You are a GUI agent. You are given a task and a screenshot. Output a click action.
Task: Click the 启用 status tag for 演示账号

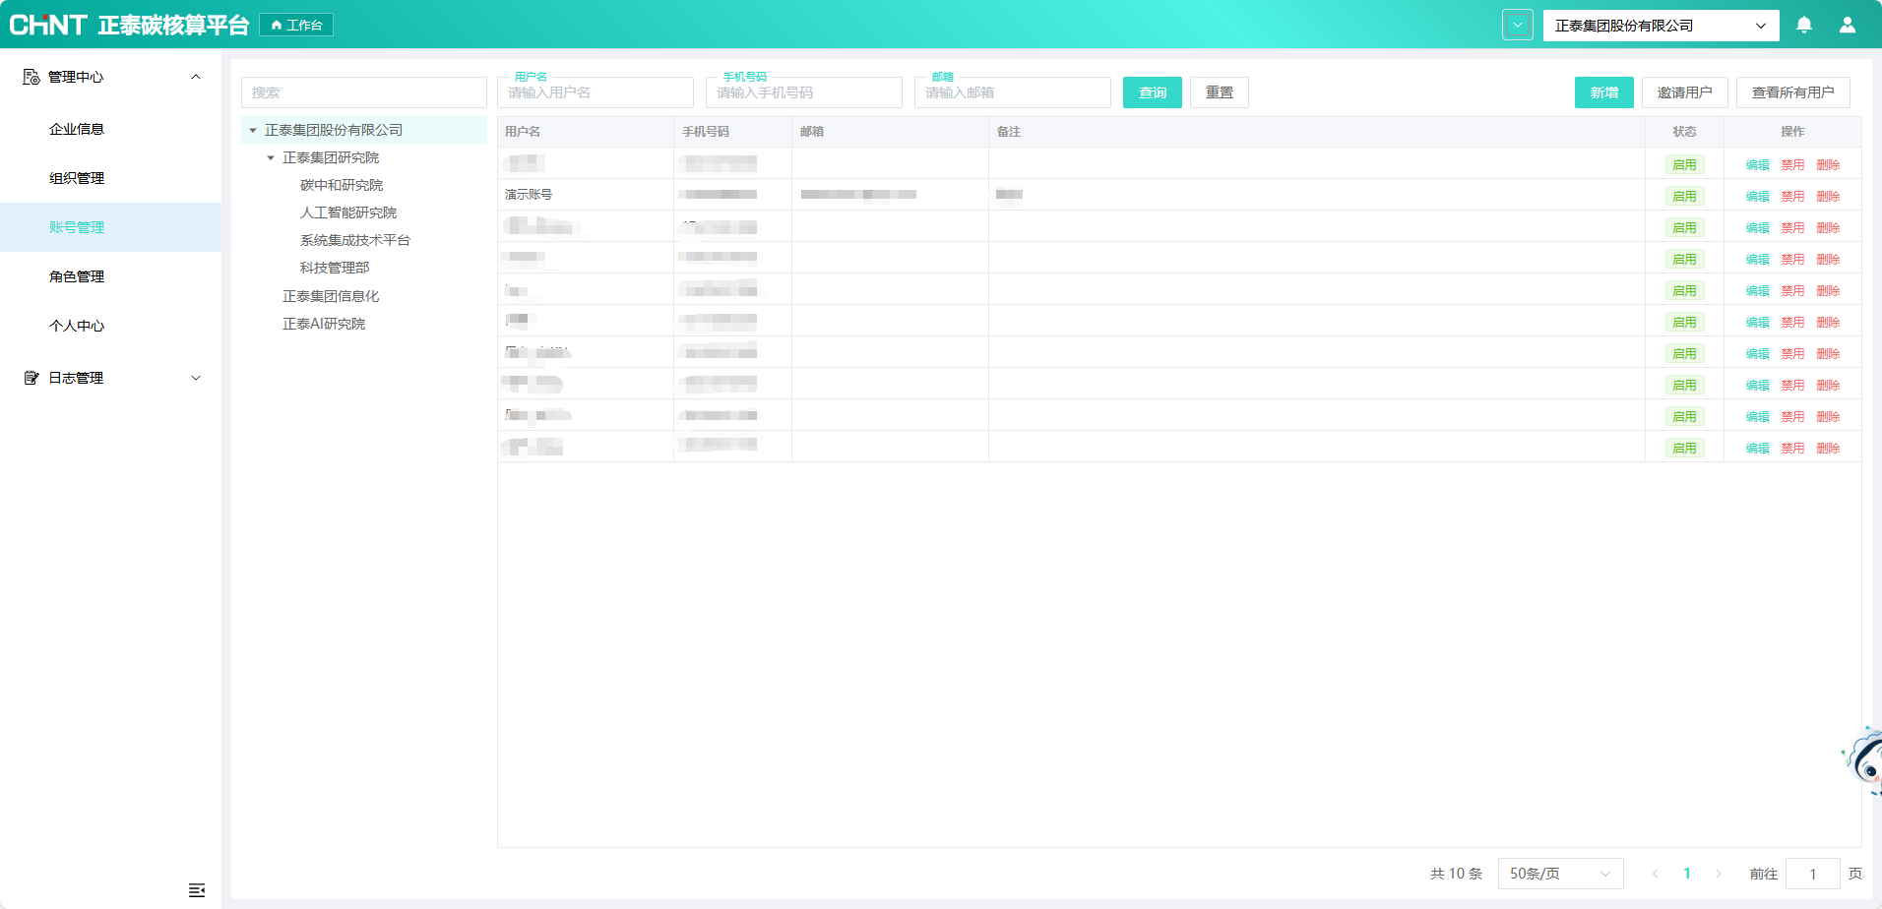pos(1685,196)
